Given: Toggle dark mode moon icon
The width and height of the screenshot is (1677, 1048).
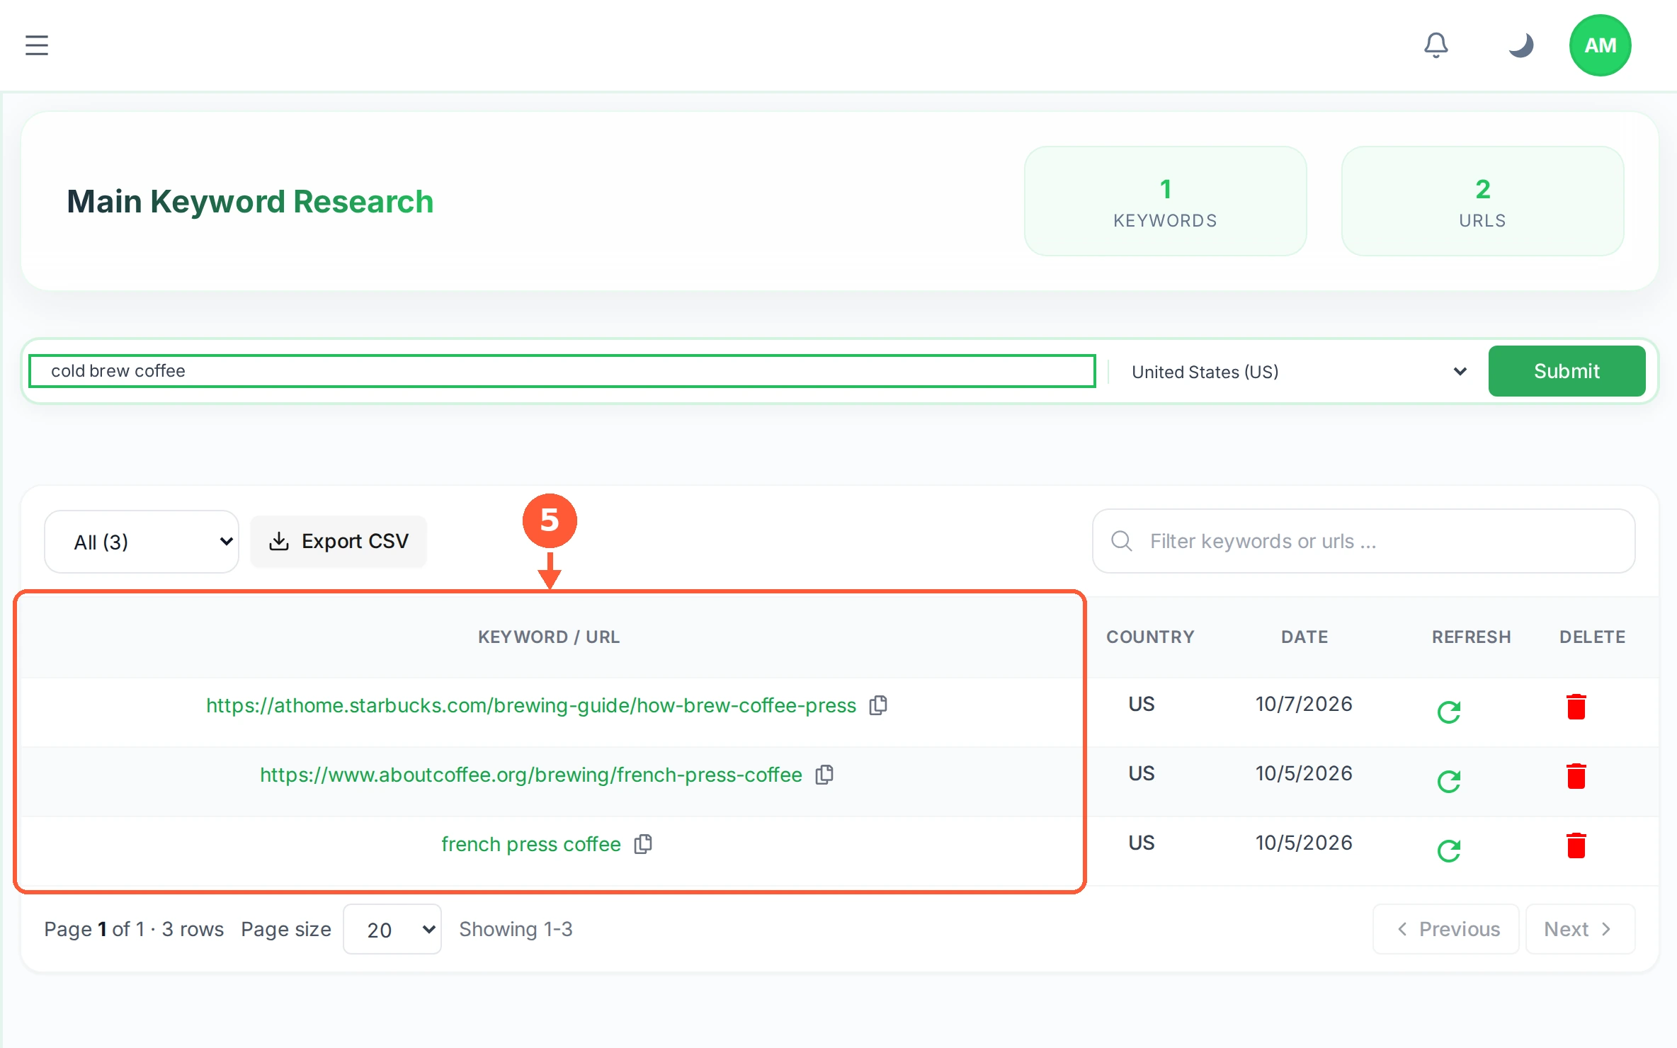Looking at the screenshot, I should click(x=1520, y=45).
